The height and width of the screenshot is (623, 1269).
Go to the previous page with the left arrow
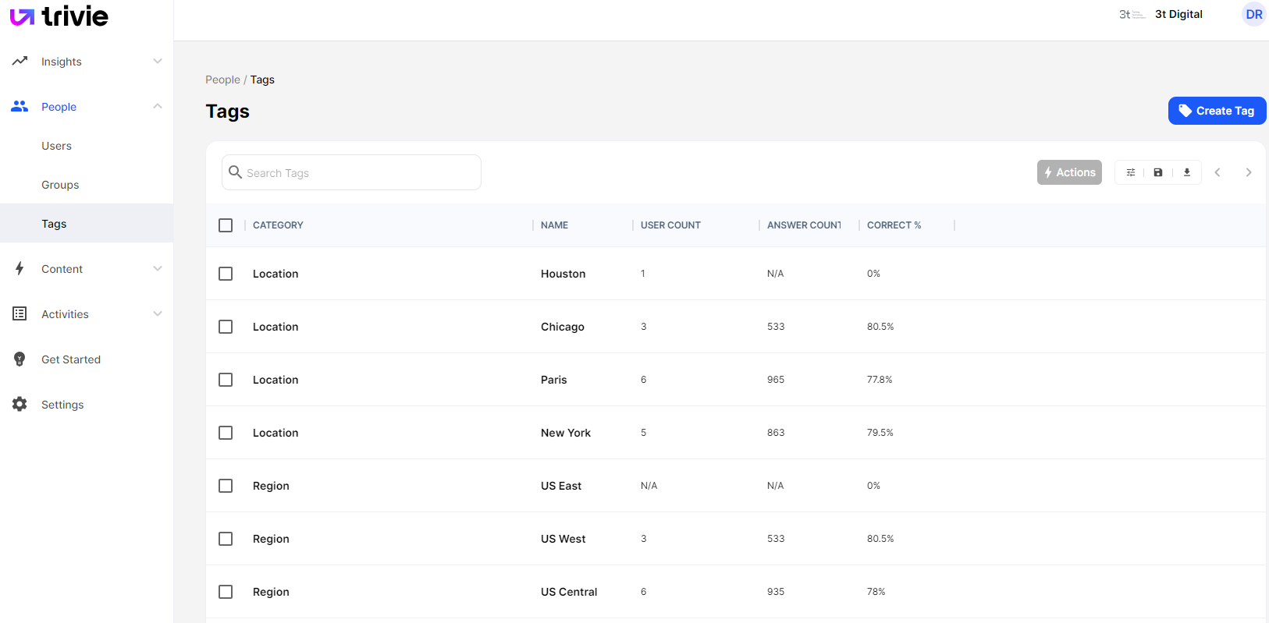[1217, 172]
